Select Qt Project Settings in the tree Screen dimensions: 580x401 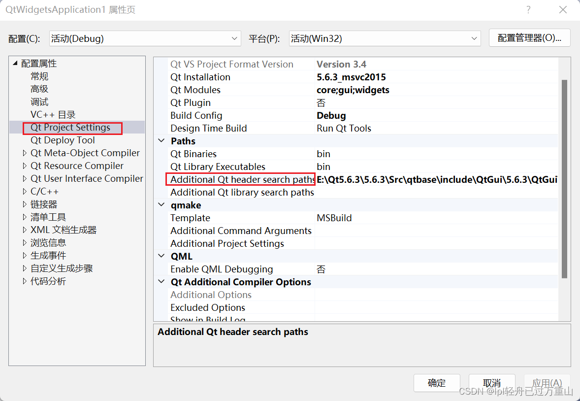point(72,127)
